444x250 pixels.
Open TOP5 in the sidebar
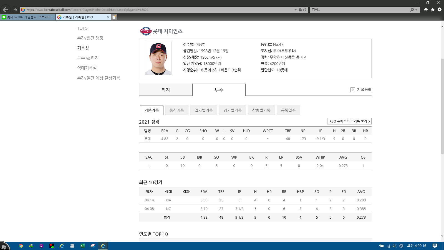tap(82, 28)
